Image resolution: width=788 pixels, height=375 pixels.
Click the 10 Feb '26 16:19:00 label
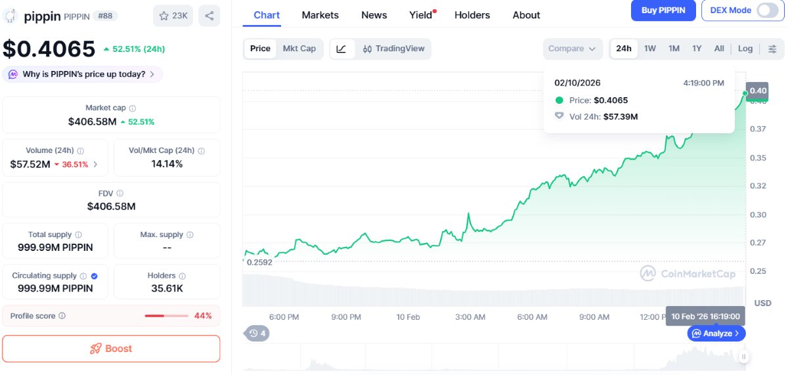[705, 317]
